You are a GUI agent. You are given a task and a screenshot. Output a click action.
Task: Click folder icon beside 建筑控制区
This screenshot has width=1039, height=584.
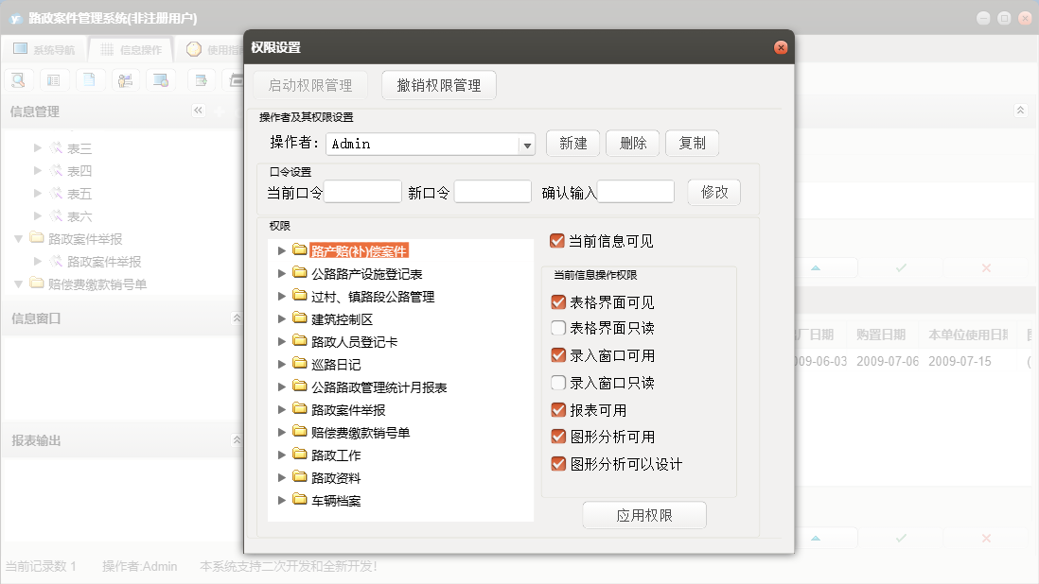click(x=300, y=318)
